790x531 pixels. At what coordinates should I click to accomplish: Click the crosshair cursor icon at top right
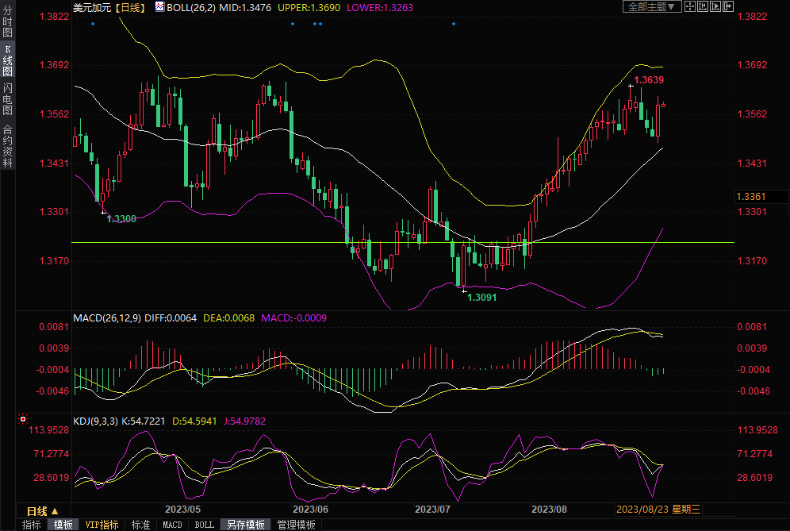coord(690,6)
